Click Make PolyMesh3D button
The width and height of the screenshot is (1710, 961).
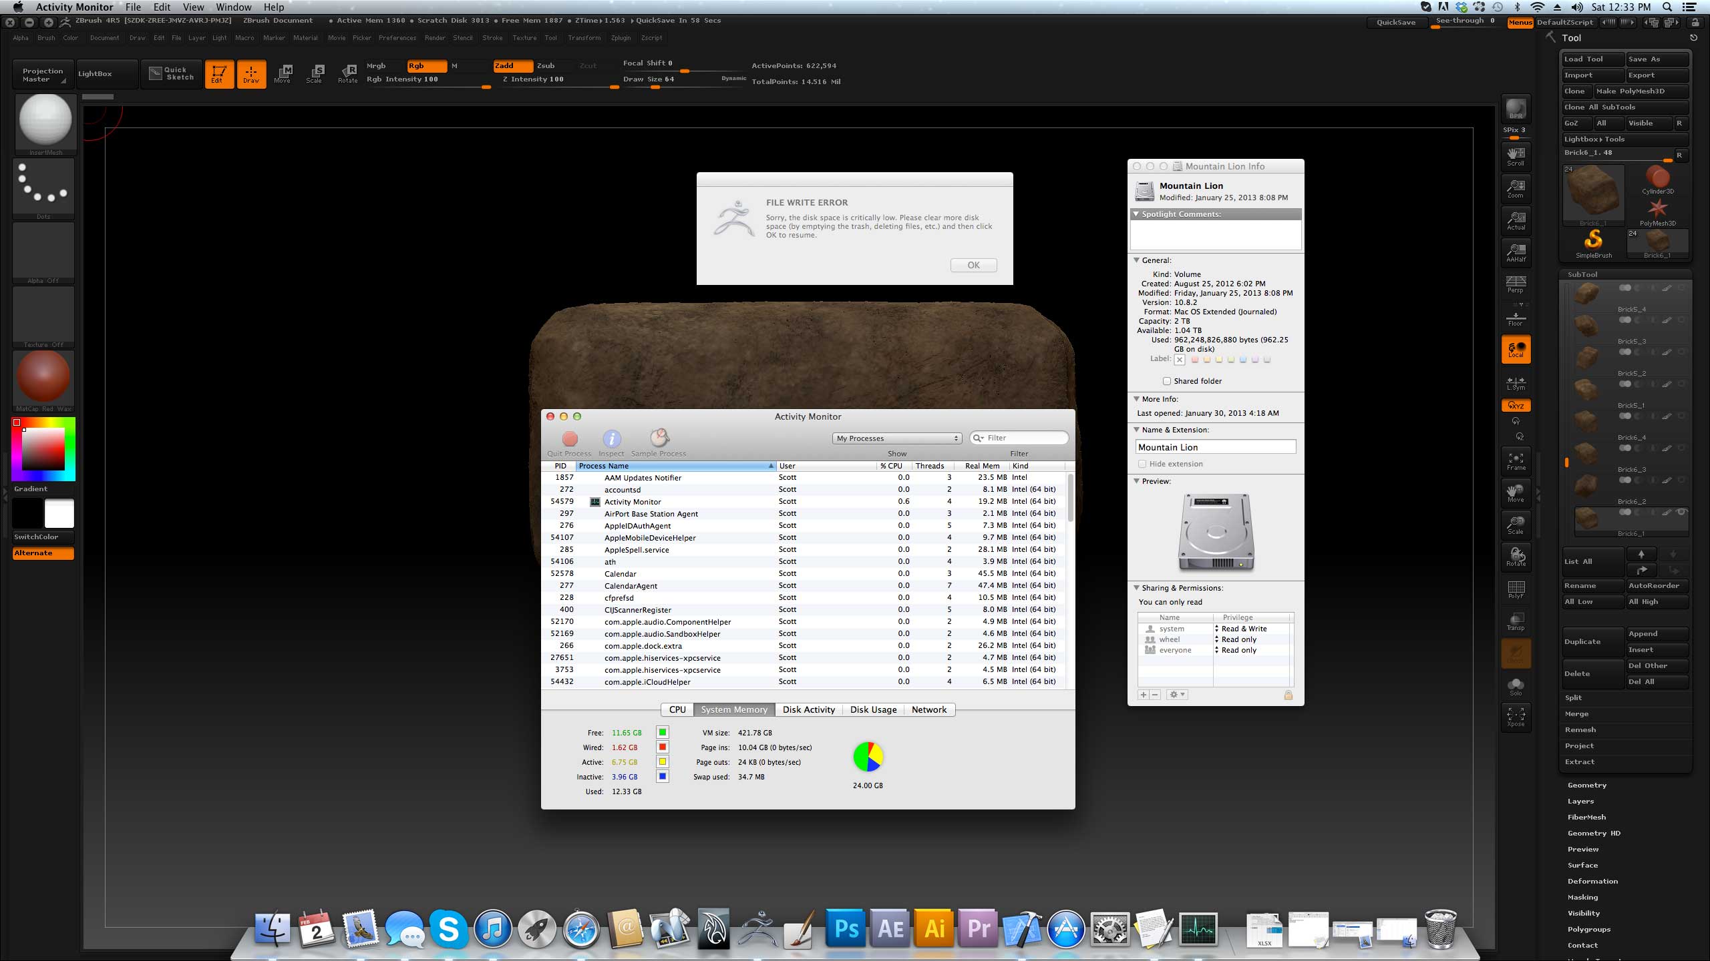[x=1641, y=91]
